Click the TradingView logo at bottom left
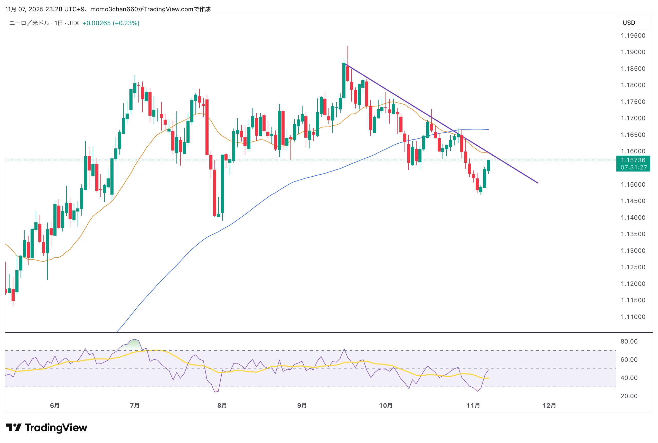This screenshot has height=443, width=658. coord(47,427)
